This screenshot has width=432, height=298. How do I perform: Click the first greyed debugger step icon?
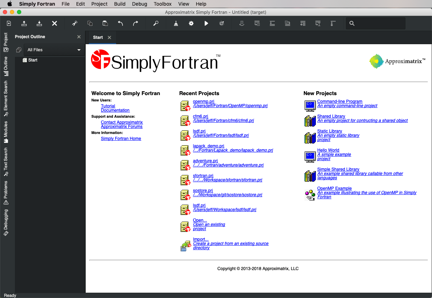(x=242, y=23)
